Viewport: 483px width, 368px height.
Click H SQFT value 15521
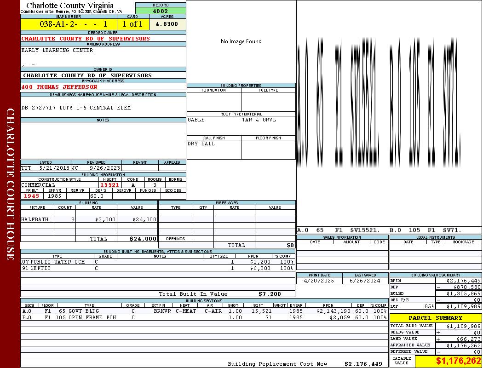pos(109,185)
